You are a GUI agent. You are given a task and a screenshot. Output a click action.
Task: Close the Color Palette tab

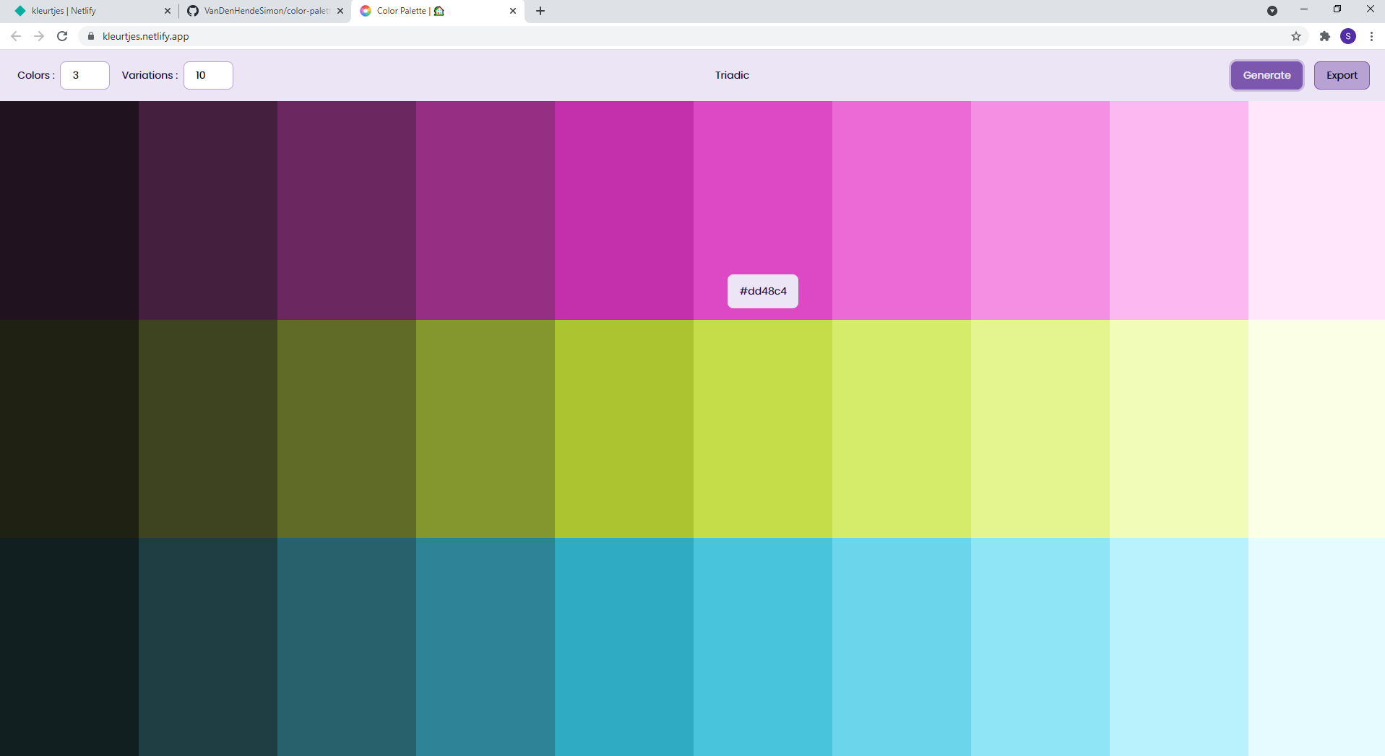click(513, 11)
